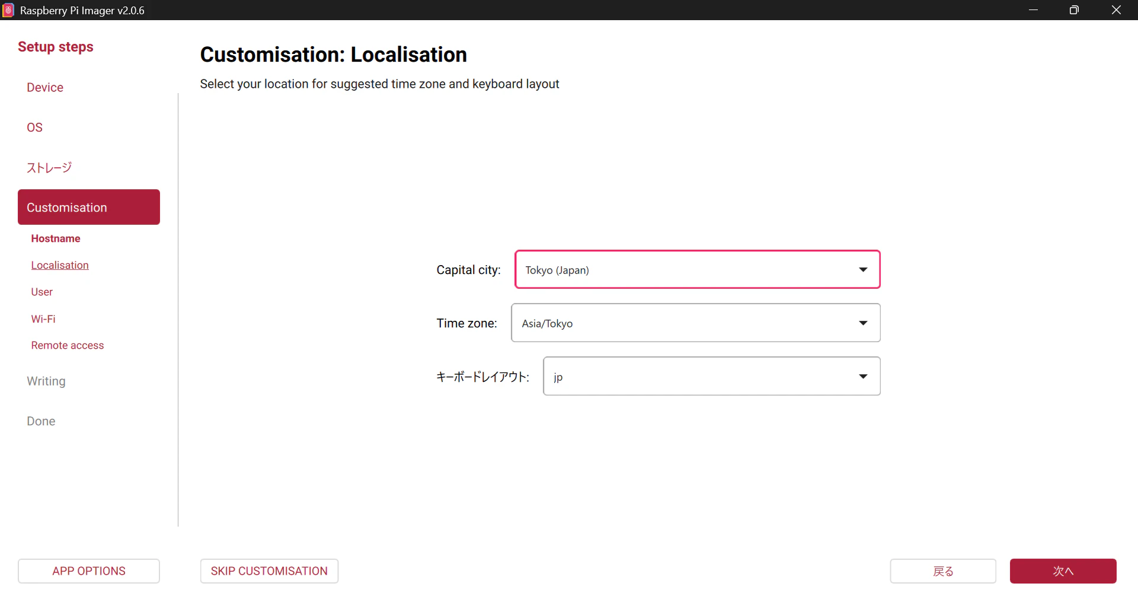Close the Raspberry Pi Imager window
The width and height of the screenshot is (1138, 596).
(x=1116, y=10)
